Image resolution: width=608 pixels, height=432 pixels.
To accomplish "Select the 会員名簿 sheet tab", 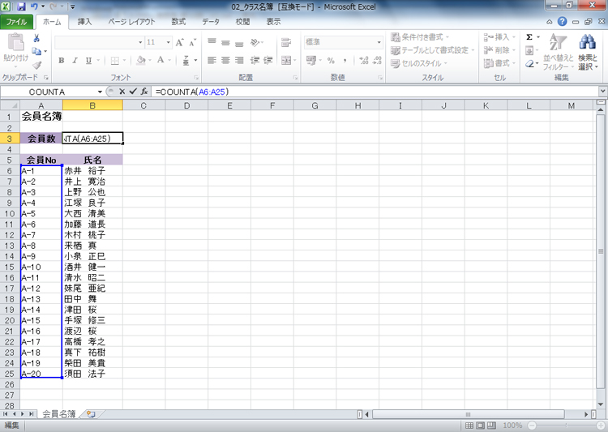I will (x=58, y=414).
